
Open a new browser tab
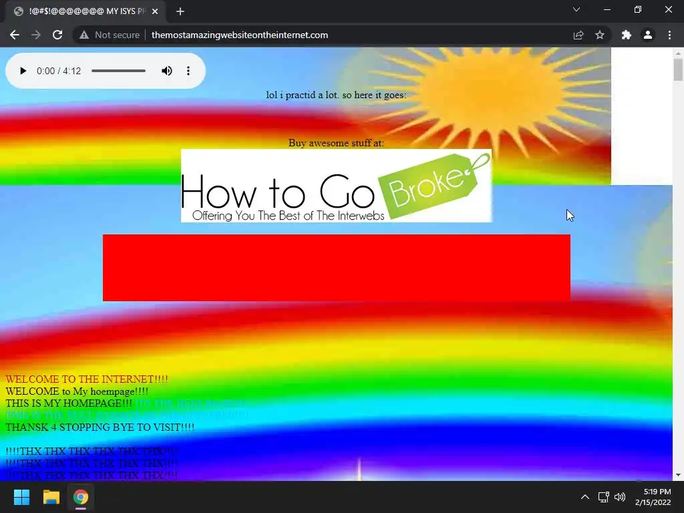click(180, 11)
